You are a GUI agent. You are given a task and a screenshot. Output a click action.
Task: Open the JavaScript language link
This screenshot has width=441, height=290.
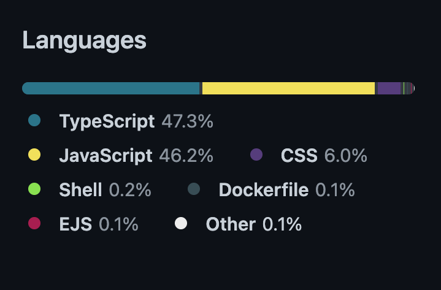point(121,155)
